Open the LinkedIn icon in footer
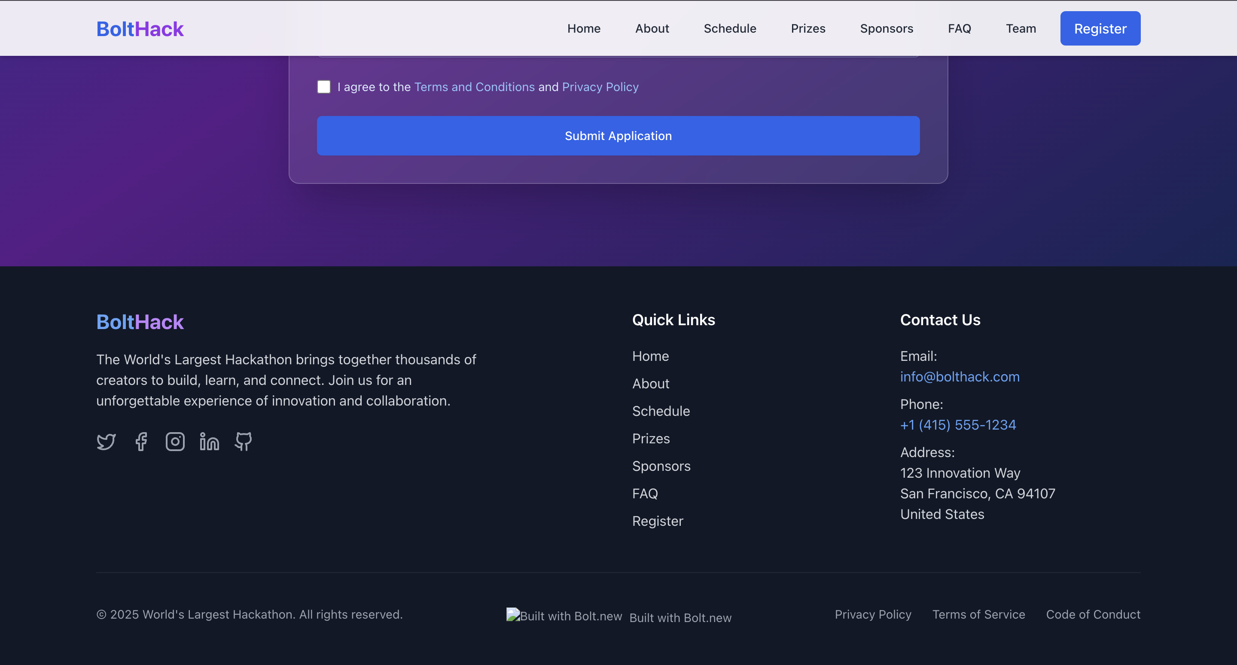 209,441
